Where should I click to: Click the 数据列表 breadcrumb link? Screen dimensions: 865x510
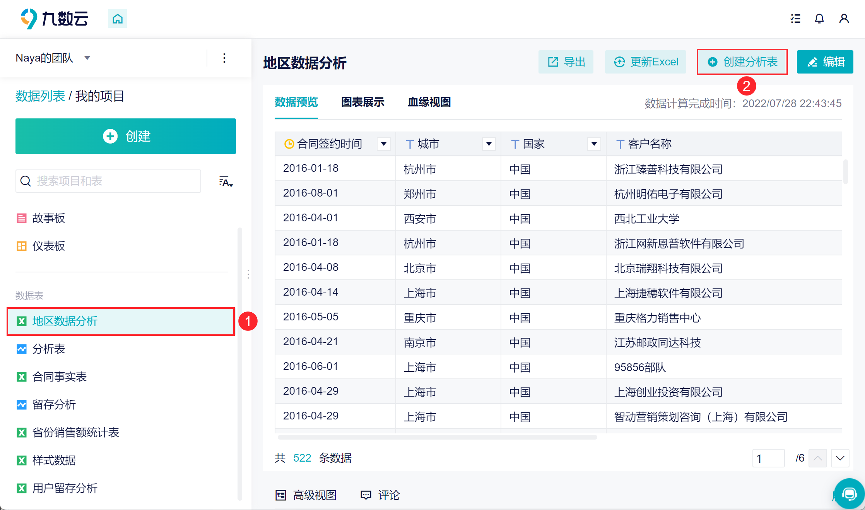[40, 96]
